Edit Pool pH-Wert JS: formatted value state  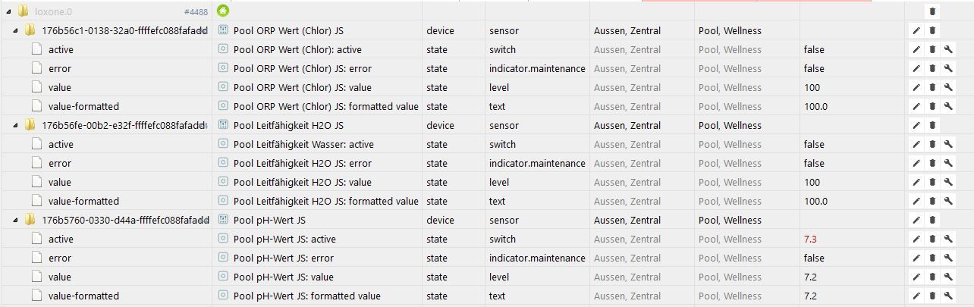[916, 296]
